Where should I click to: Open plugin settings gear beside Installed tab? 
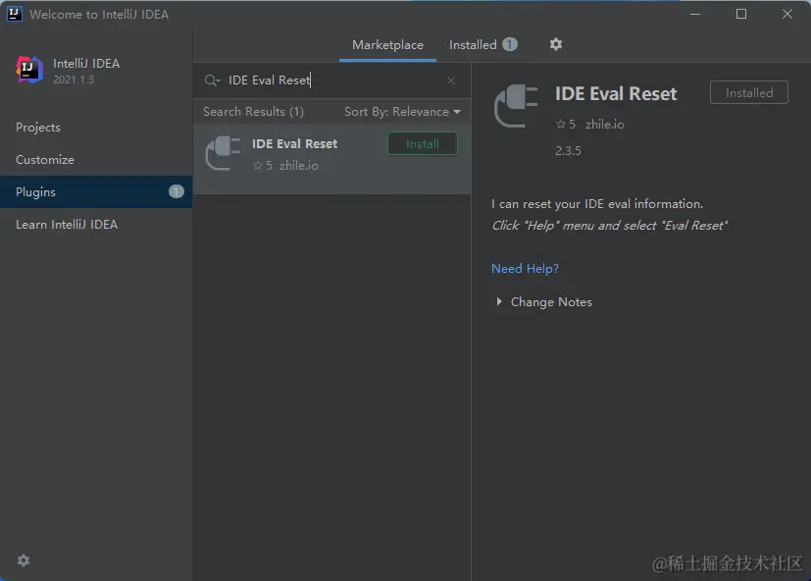coord(555,44)
